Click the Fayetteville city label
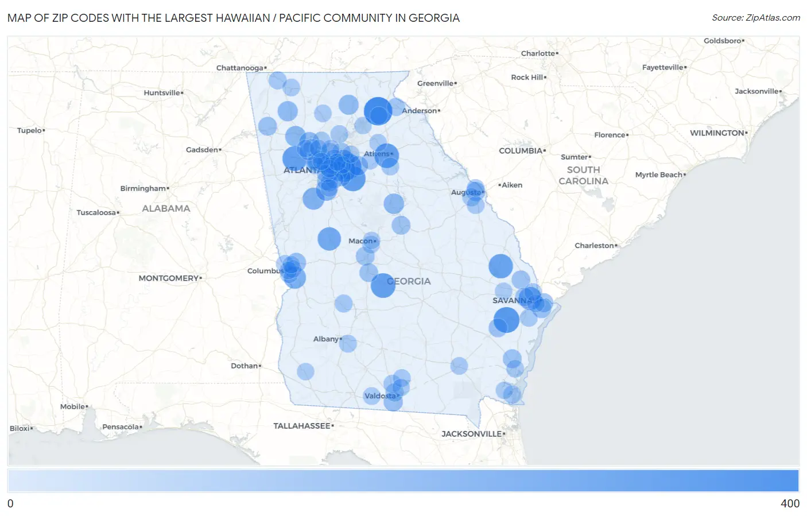Viewport: 807px width, 516px height. point(662,67)
